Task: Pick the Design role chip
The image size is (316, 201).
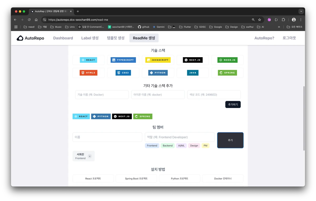Action: click(x=194, y=146)
